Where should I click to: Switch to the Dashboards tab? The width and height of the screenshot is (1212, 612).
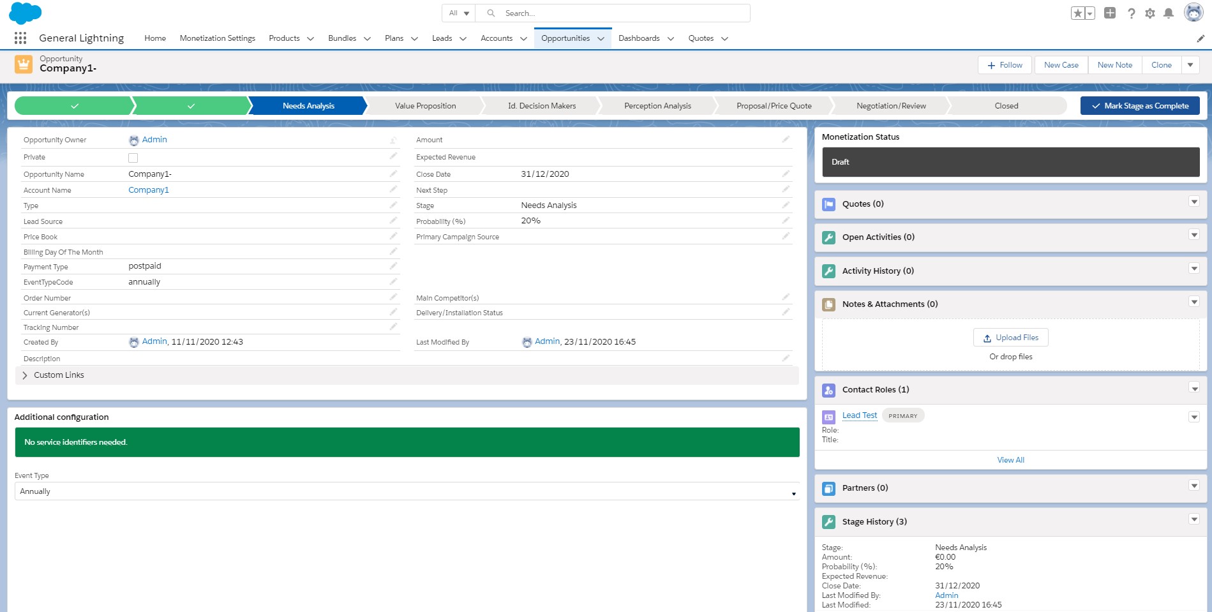640,38
